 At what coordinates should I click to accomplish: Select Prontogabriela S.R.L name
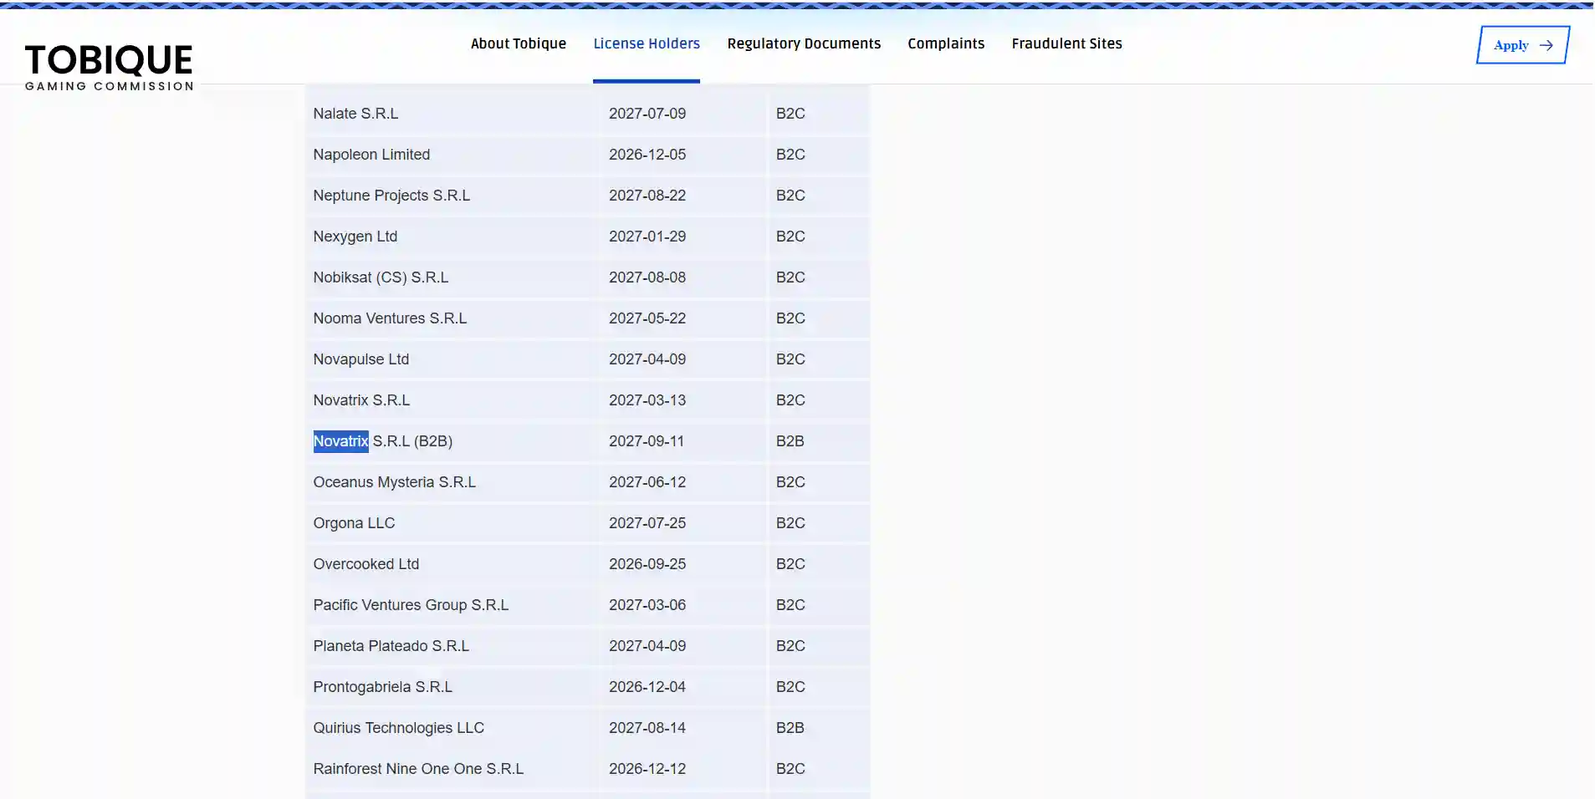click(x=382, y=687)
